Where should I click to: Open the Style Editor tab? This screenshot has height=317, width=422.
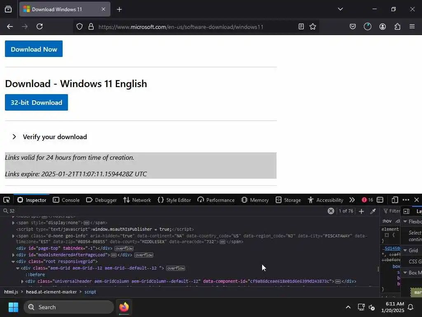pos(174,200)
